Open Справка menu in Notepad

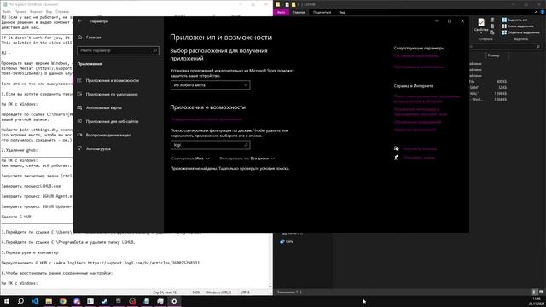(x=62, y=11)
